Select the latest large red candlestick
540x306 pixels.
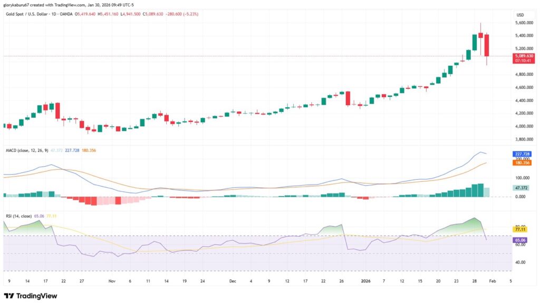click(x=487, y=45)
